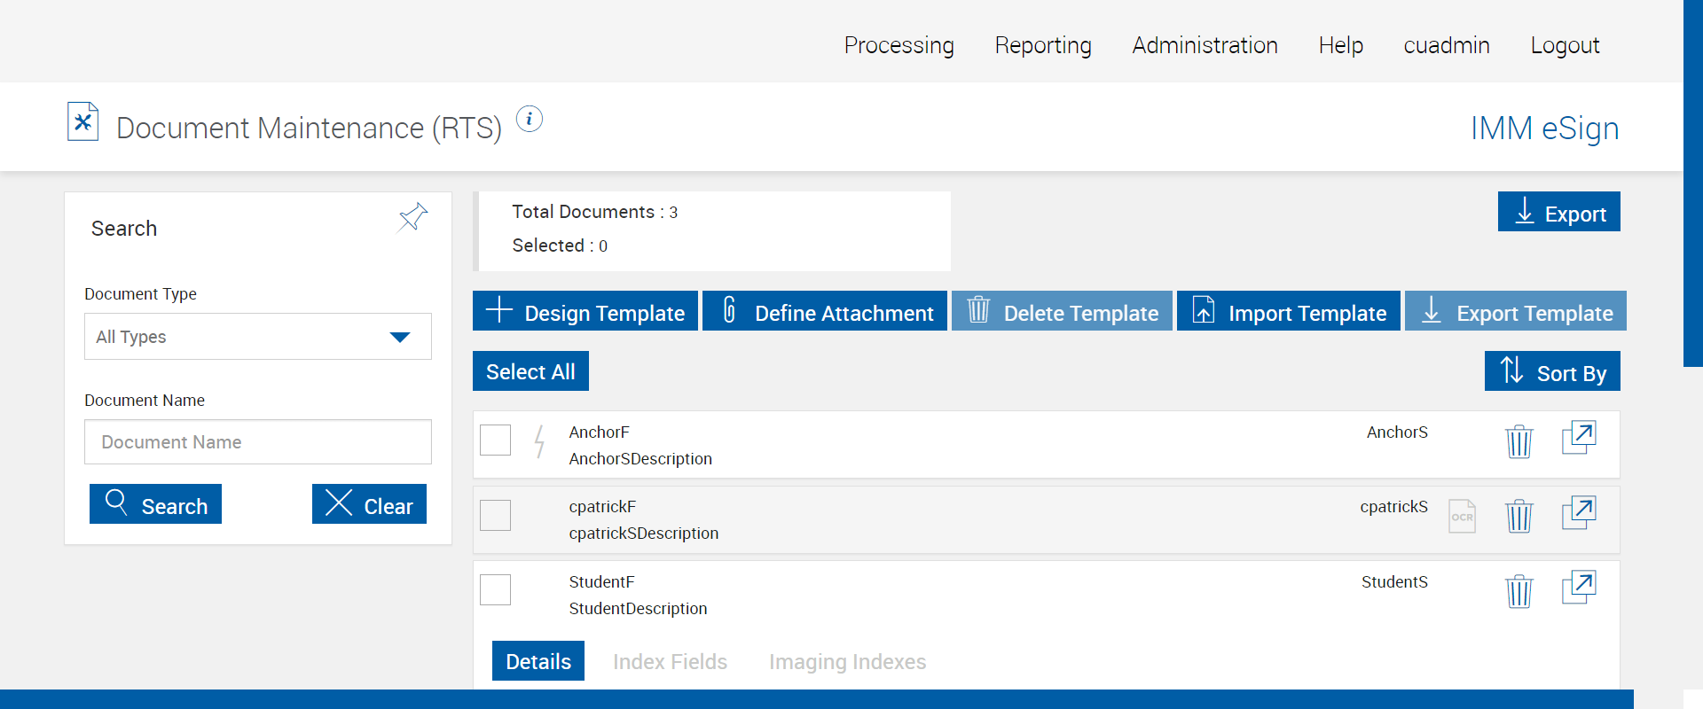Open the Sort By options
This screenshot has height=709, width=1703.
1551,371
